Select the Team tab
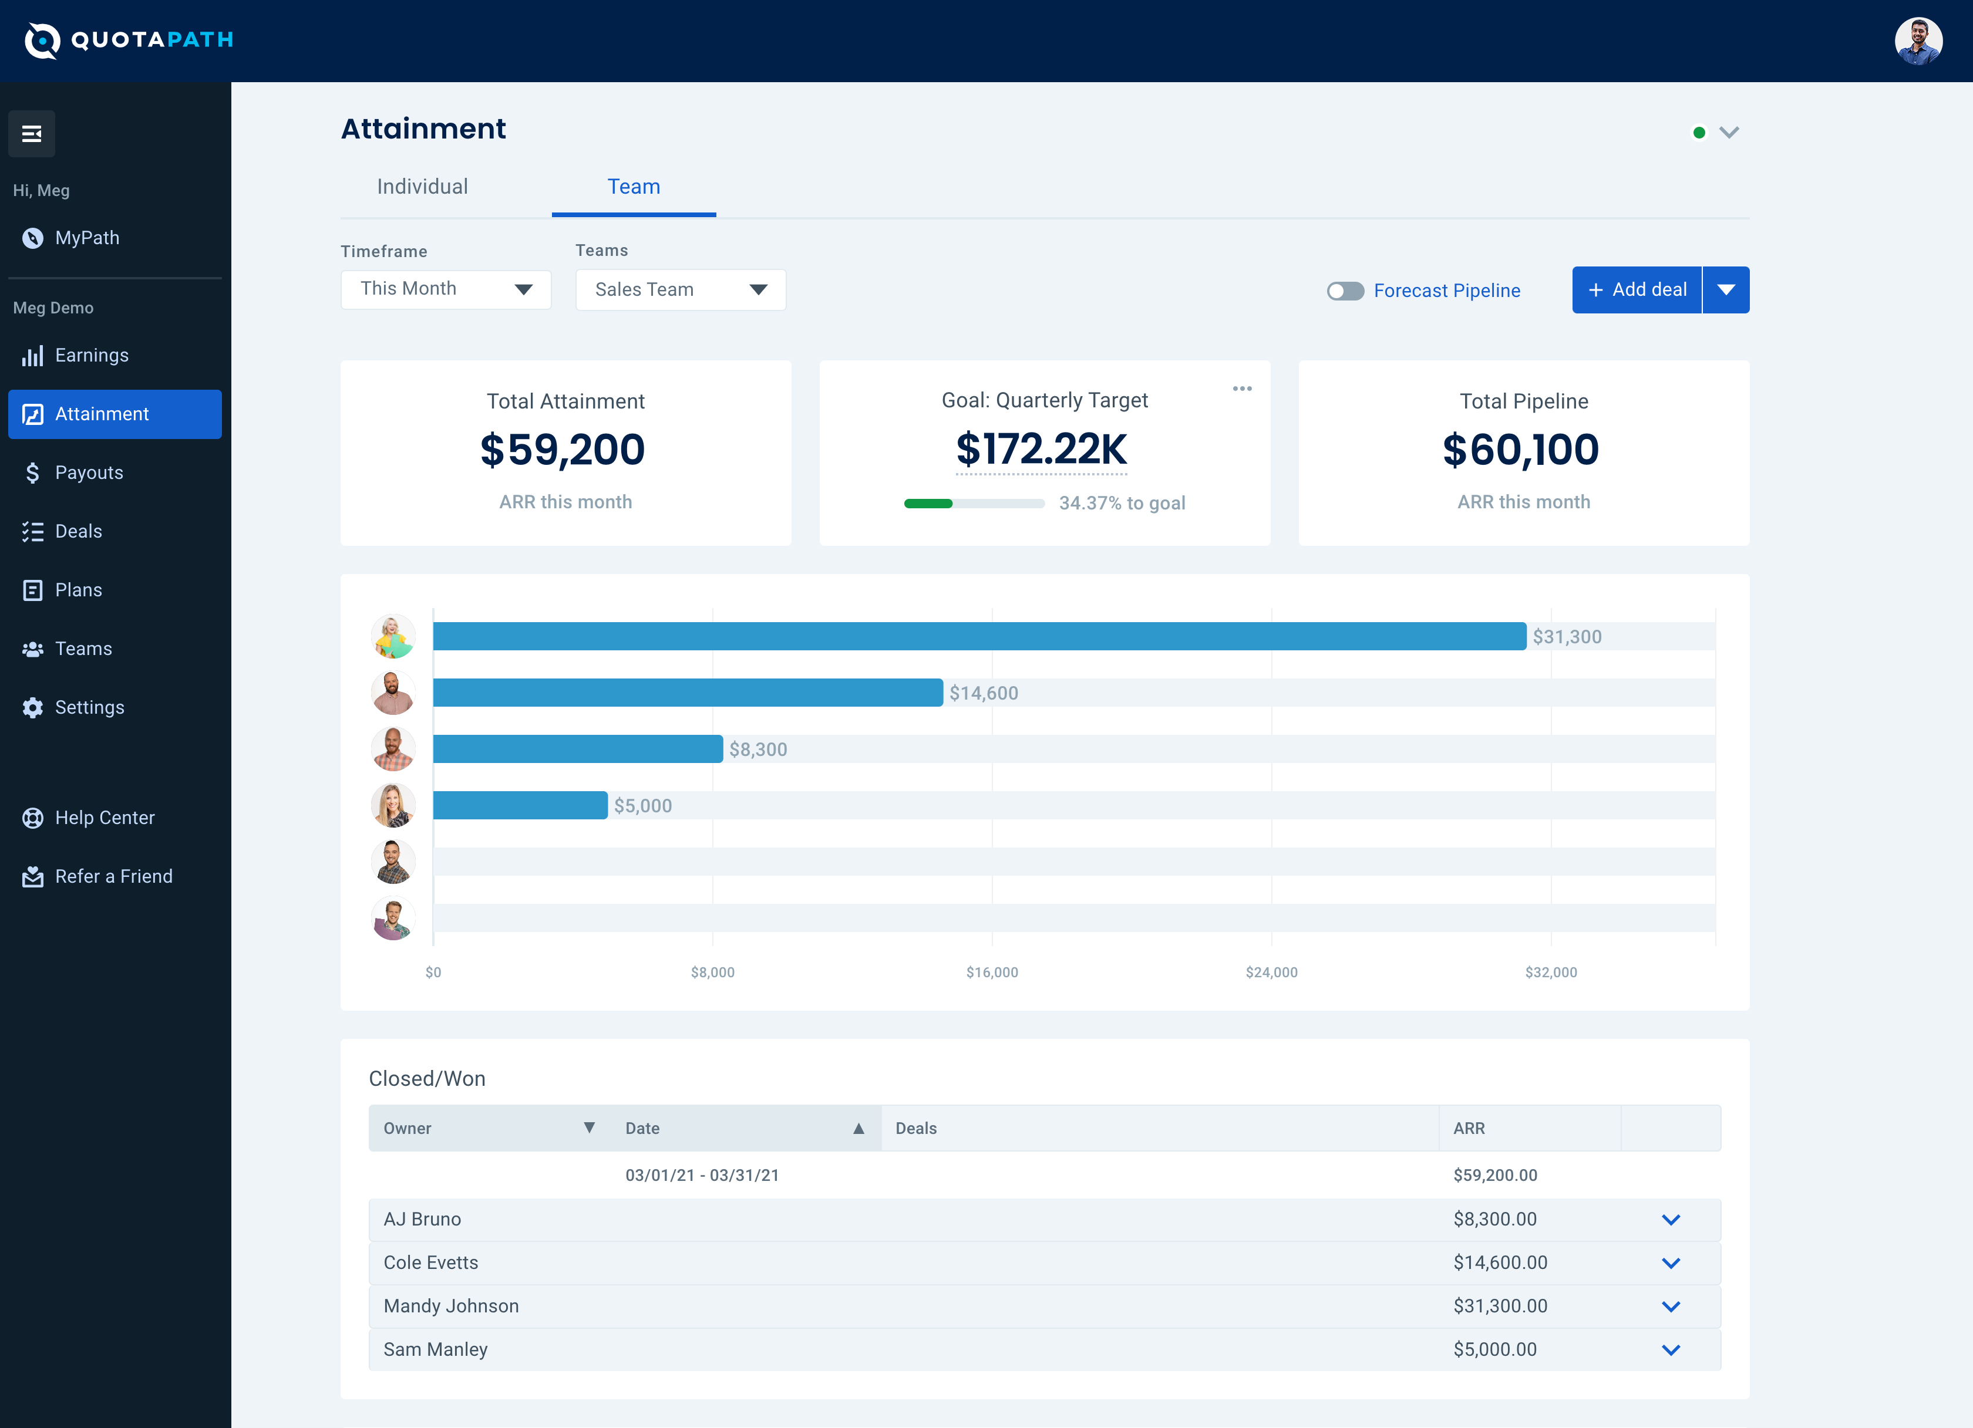The width and height of the screenshot is (1973, 1428). [x=634, y=186]
